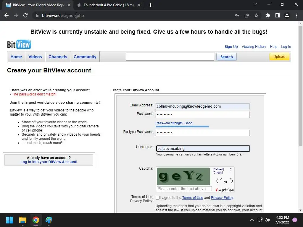The height and width of the screenshot is (227, 303).
Task: Toggle the browser side panel icon
Action: click(x=278, y=15)
